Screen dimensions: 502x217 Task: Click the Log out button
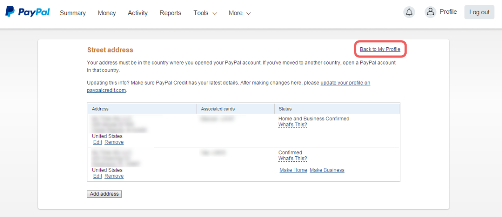[479, 12]
